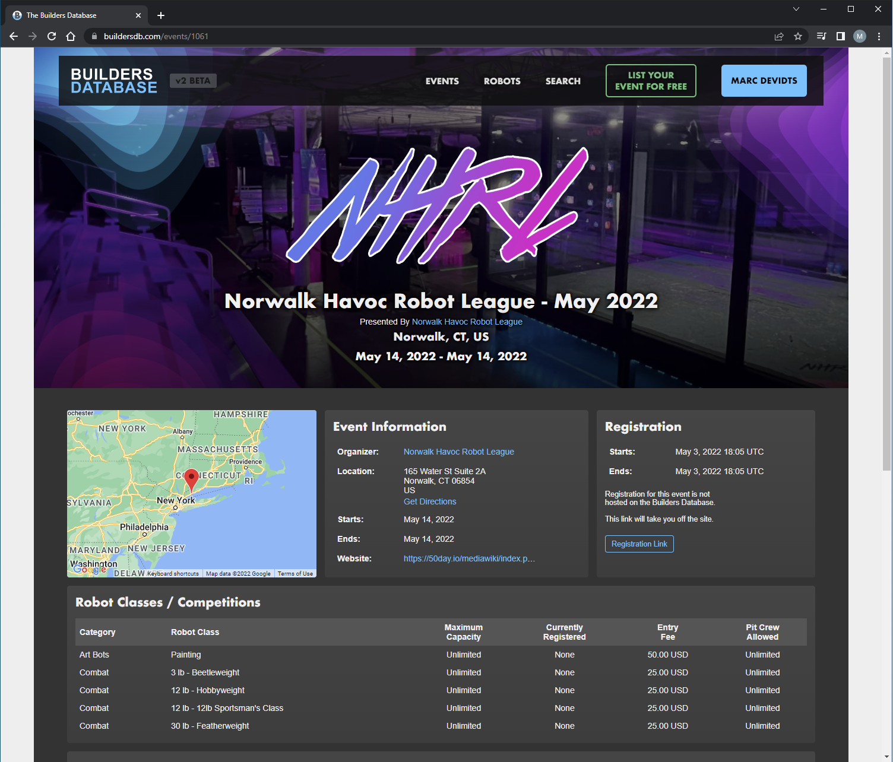Click List Your Event For Free button
893x762 pixels.
tap(651, 81)
